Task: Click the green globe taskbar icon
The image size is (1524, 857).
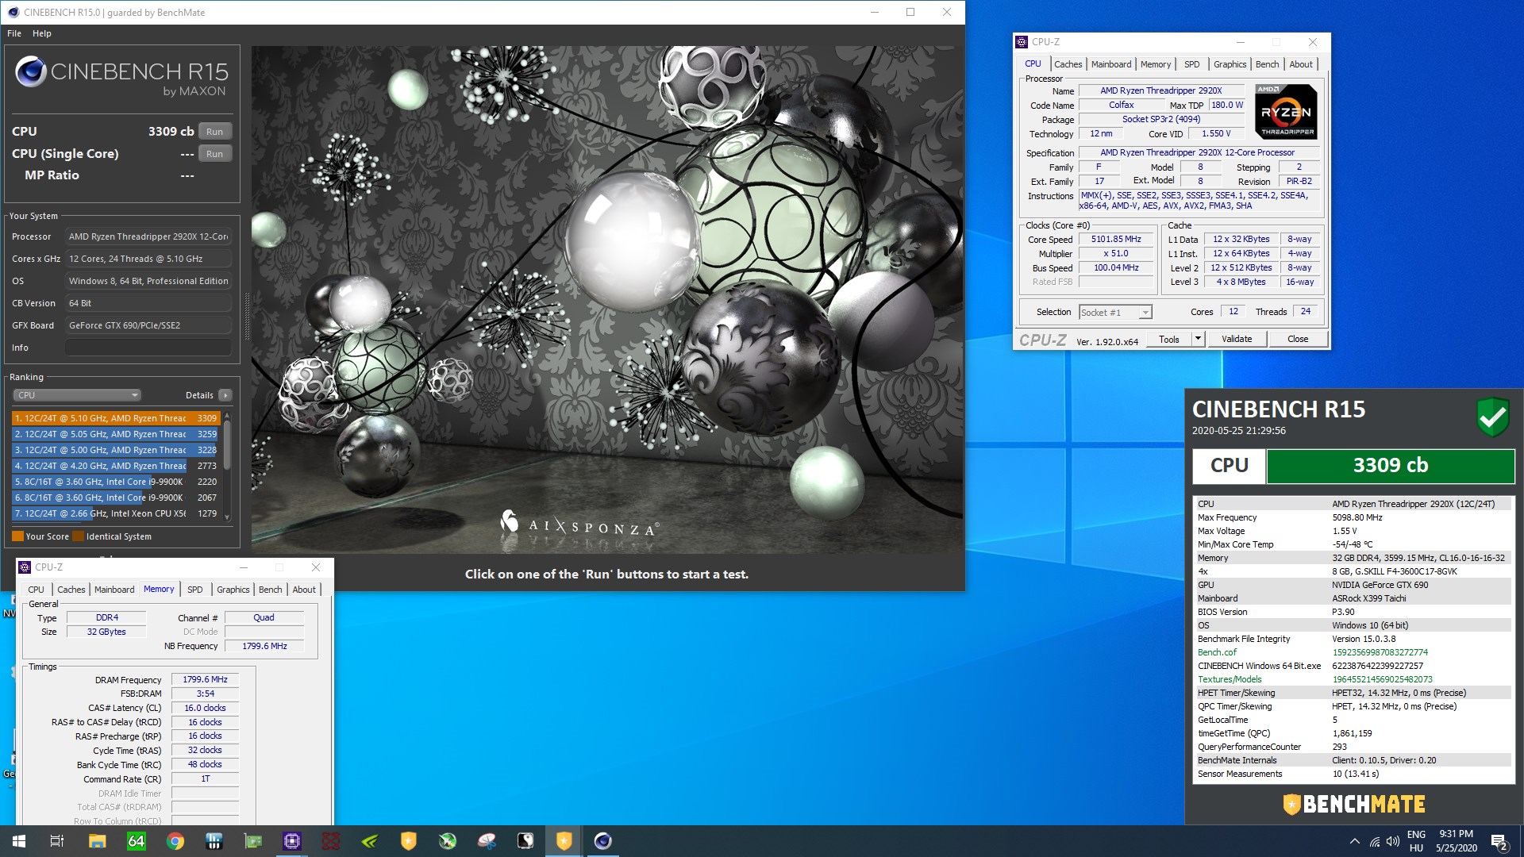Action: [448, 841]
